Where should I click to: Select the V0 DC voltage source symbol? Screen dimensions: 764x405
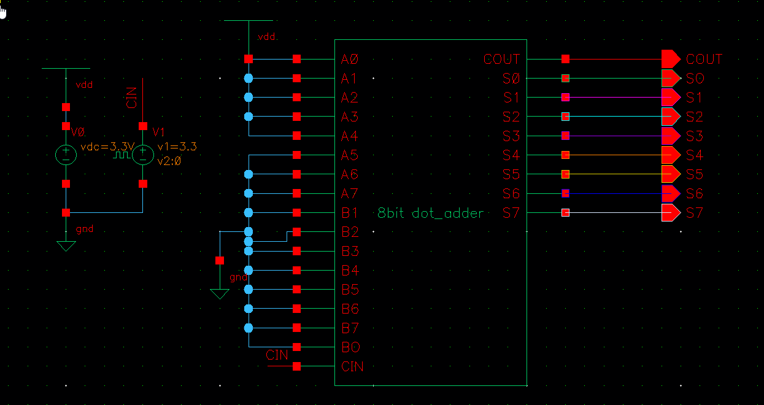coord(66,155)
